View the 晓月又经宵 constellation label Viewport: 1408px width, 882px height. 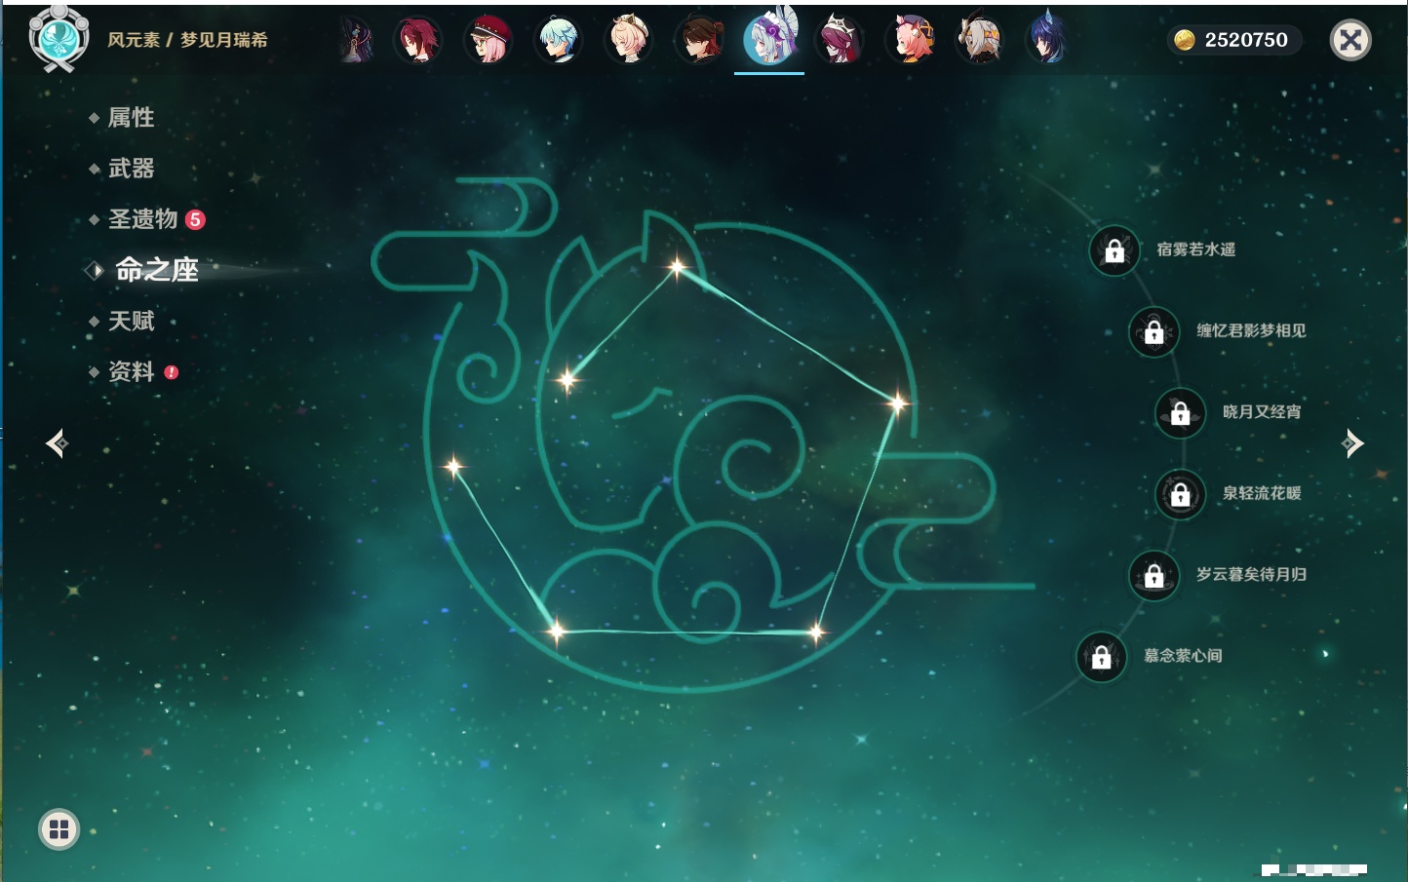1262,411
